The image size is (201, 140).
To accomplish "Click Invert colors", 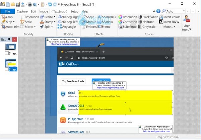I will click(x=170, y=17).
